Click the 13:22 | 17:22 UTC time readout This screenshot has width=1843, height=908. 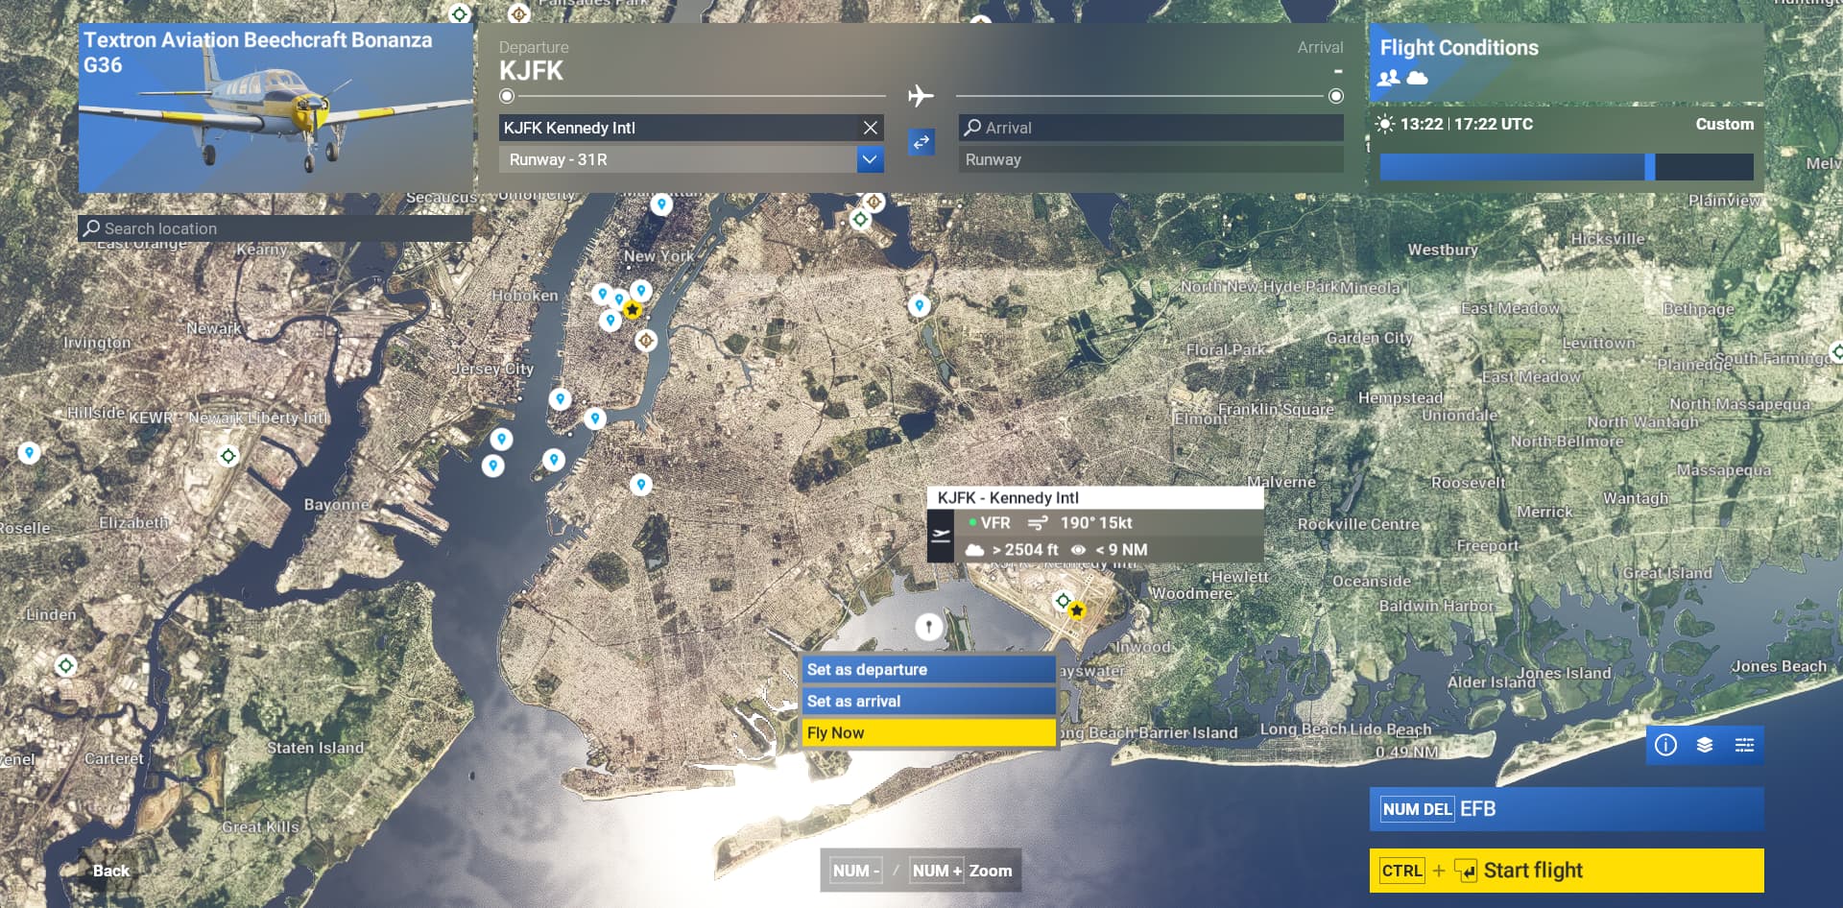1467,124
